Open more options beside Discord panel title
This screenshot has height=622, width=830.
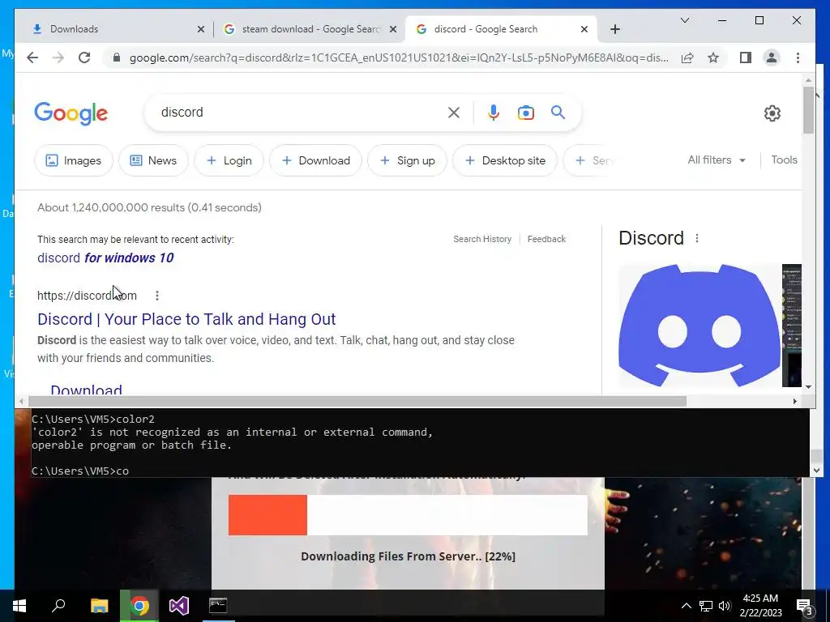click(x=696, y=239)
